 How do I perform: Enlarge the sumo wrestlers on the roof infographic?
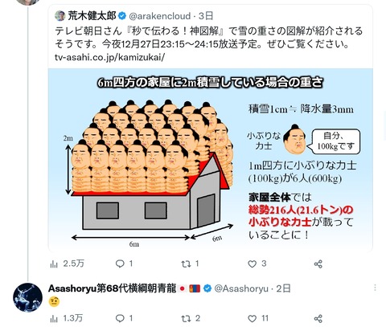coord(211,160)
